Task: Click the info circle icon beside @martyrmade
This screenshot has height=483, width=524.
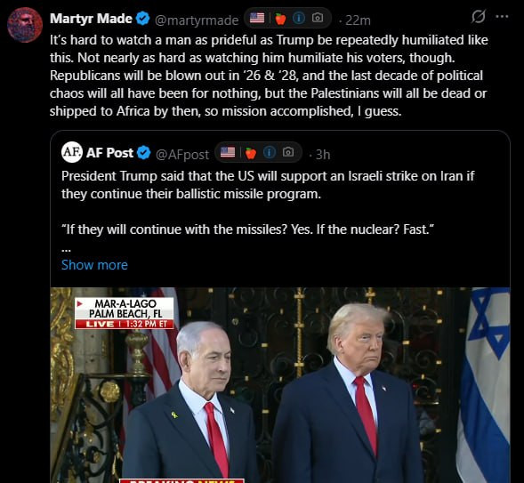Action: [299, 18]
